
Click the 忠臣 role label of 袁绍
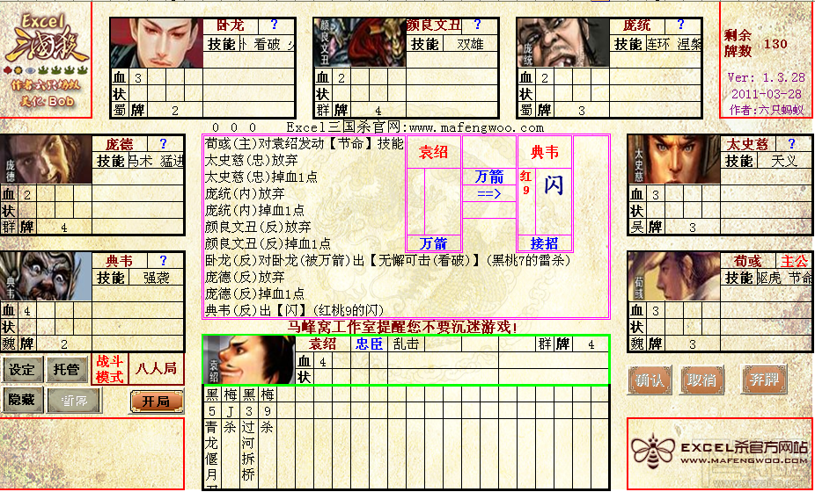tap(369, 344)
